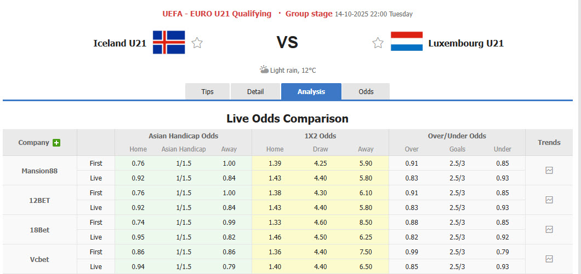Open the Odds tab
581x274 pixels.
click(366, 91)
